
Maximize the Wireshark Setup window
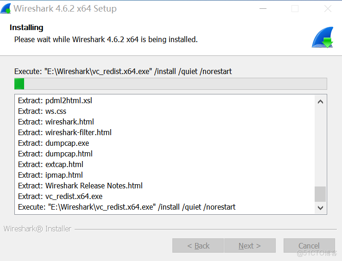295,9
